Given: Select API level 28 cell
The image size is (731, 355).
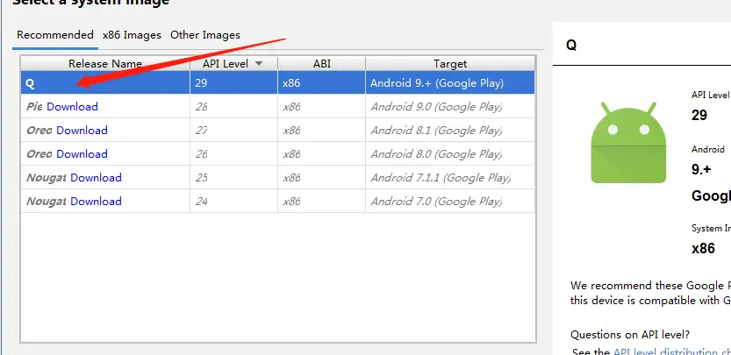Looking at the screenshot, I should (x=233, y=107).
